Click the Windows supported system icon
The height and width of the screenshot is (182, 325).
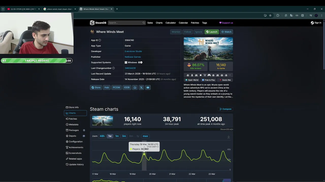click(x=126, y=62)
